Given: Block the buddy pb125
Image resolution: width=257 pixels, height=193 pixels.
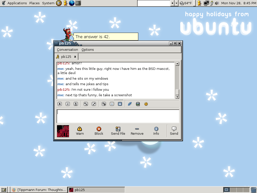Looking at the screenshot, I should coord(99,131).
